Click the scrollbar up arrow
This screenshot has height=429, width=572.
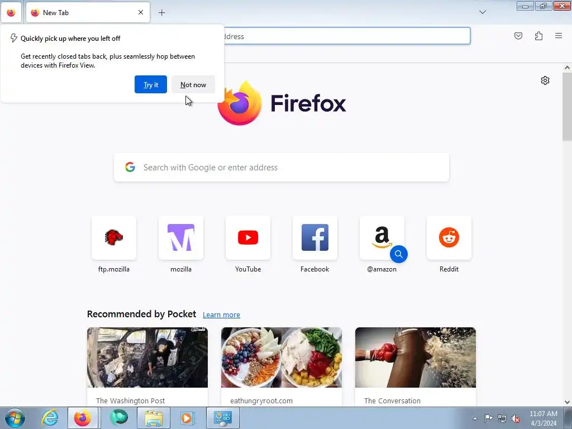567,68
